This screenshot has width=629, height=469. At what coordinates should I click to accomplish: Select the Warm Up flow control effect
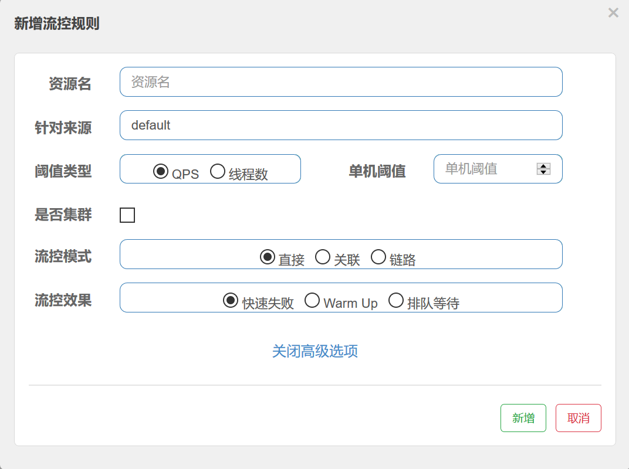(x=313, y=300)
